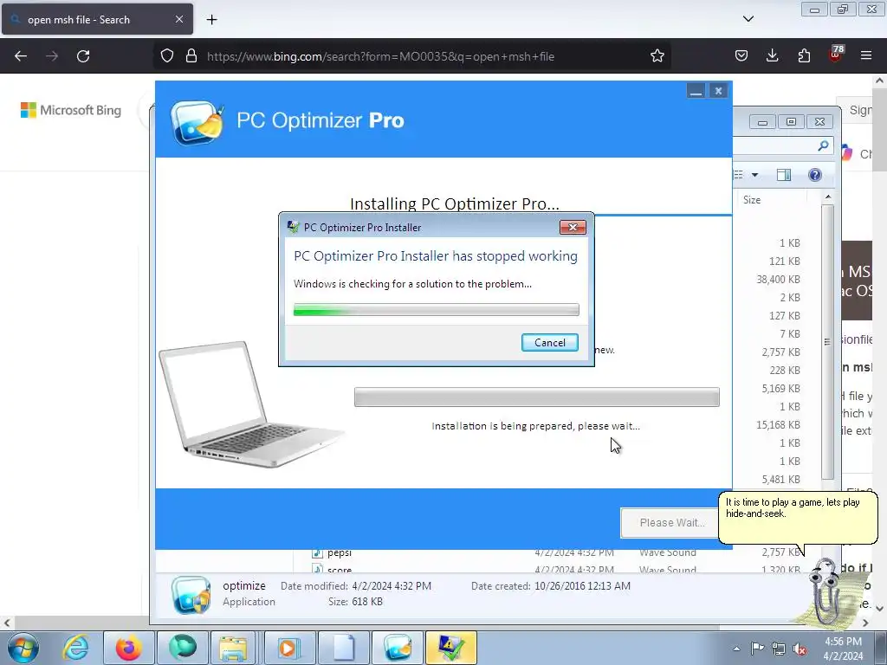This screenshot has height=665, width=887.
Task: Click the Explorer search magnifier icon
Action: click(x=823, y=145)
